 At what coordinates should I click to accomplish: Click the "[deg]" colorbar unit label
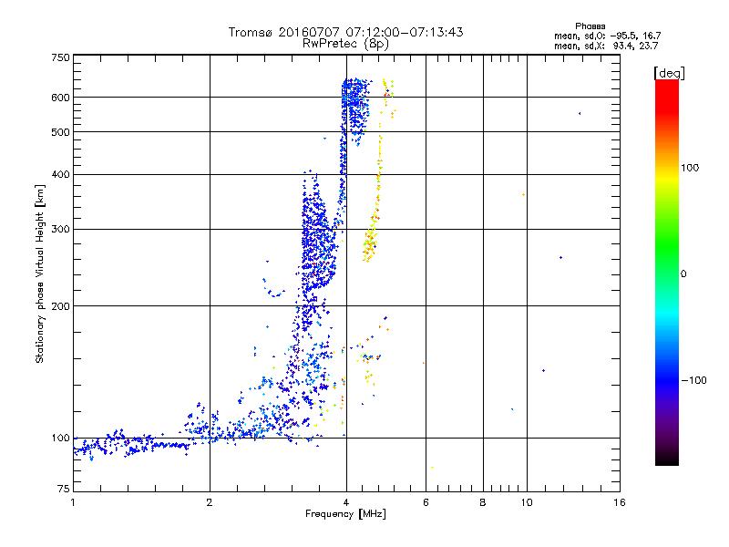(x=669, y=73)
